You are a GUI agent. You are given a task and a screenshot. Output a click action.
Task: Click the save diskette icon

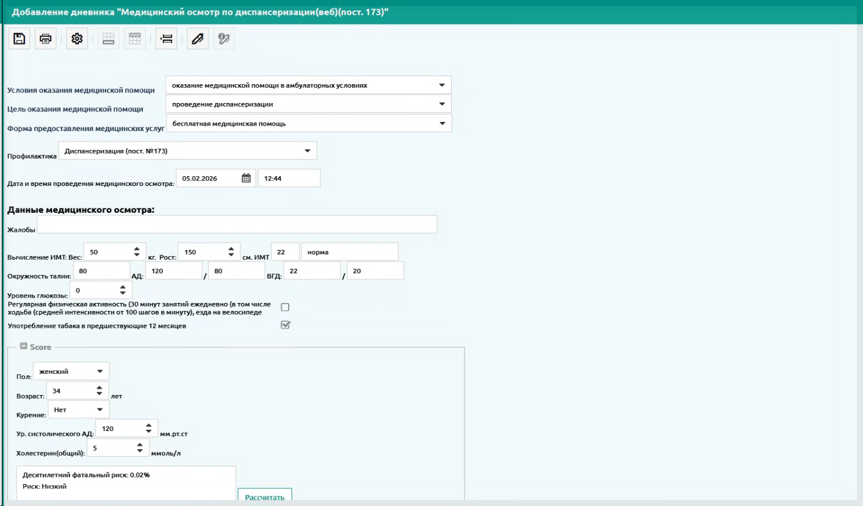coord(20,39)
